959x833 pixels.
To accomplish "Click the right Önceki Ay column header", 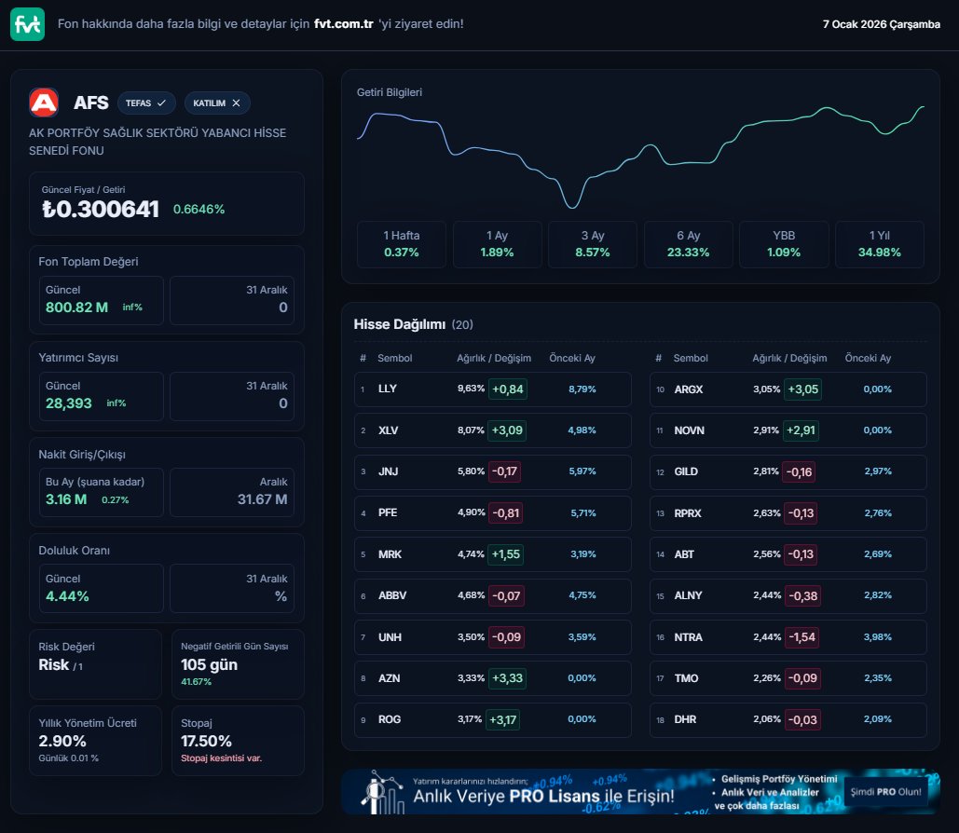I will pyautogui.click(x=868, y=359).
